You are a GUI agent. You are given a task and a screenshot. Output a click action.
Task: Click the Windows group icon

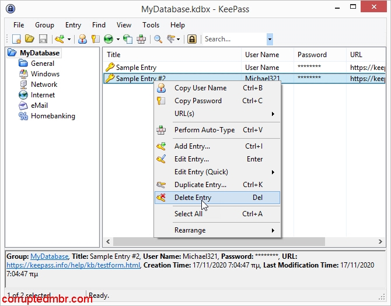point(23,73)
